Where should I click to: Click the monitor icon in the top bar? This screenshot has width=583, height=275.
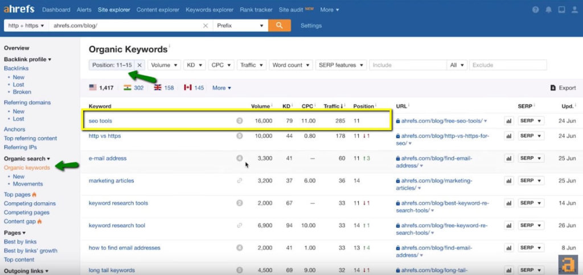(561, 10)
